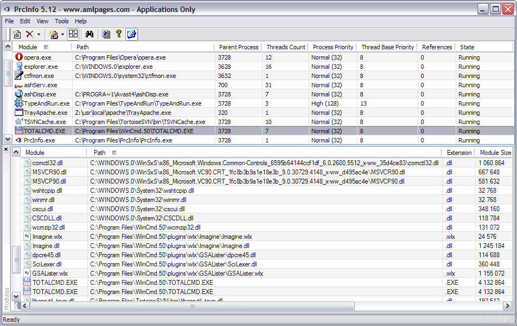Click the horizontal scrollbar thumb in modules panel
Viewport: 517px width, 326px height.
pyautogui.click(x=192, y=306)
